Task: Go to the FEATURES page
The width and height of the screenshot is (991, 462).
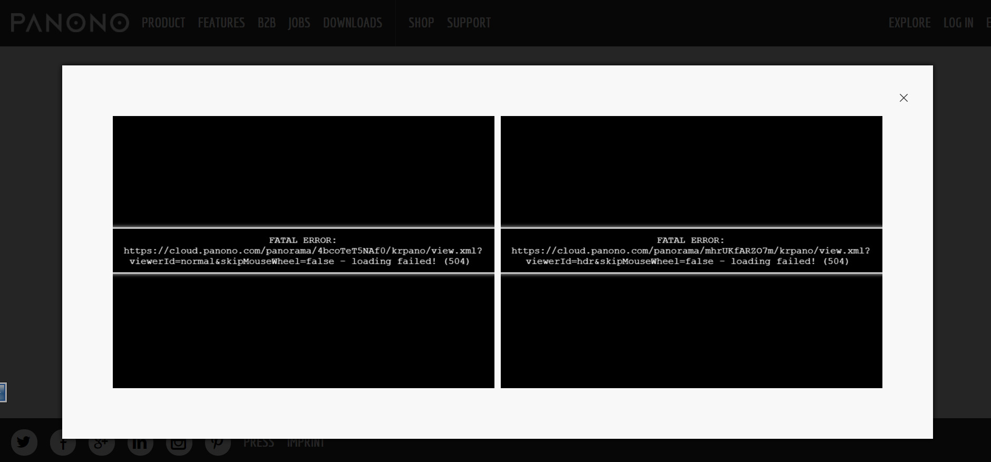Action: point(221,23)
